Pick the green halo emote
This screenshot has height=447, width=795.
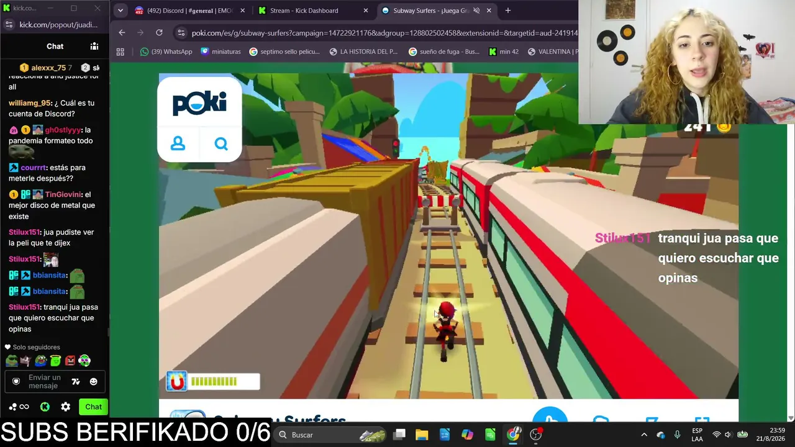tap(56, 360)
